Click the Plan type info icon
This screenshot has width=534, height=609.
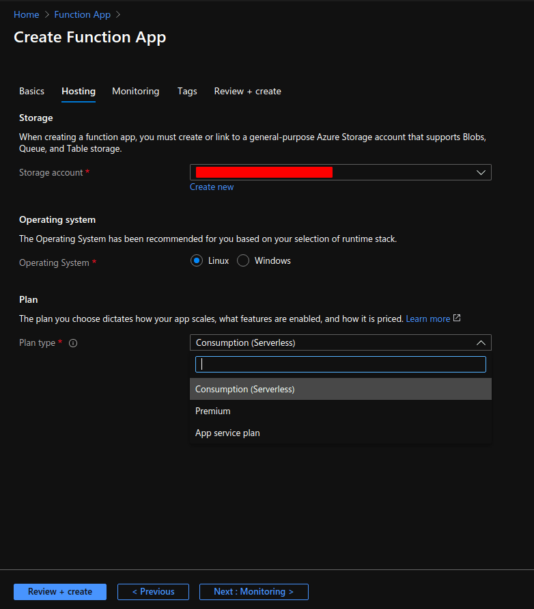73,343
